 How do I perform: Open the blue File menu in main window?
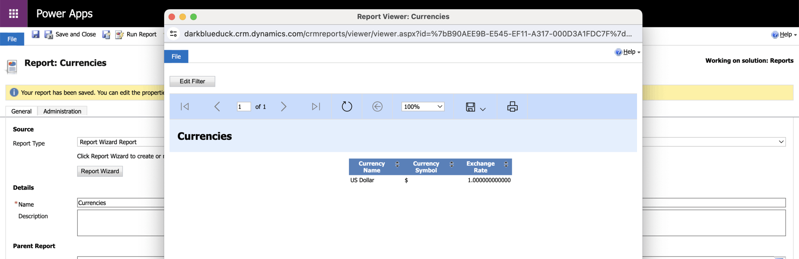tap(12, 39)
